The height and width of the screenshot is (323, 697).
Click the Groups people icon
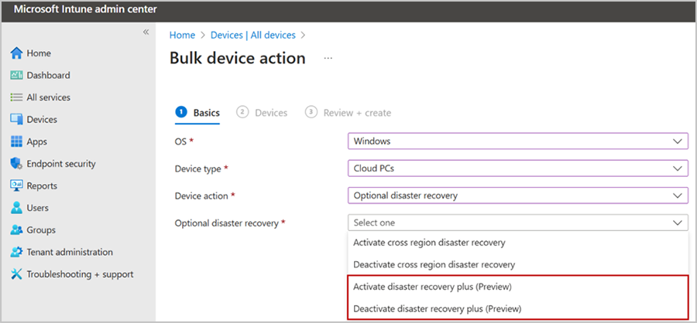(x=16, y=229)
